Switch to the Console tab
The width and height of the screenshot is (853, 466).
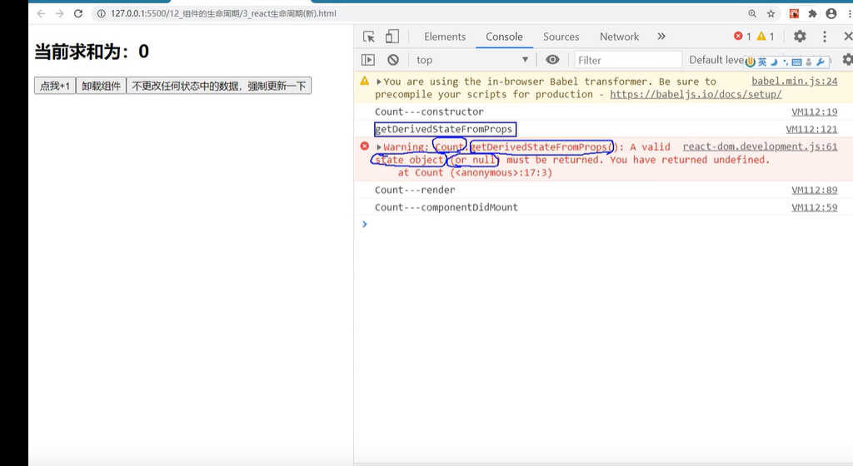504,37
